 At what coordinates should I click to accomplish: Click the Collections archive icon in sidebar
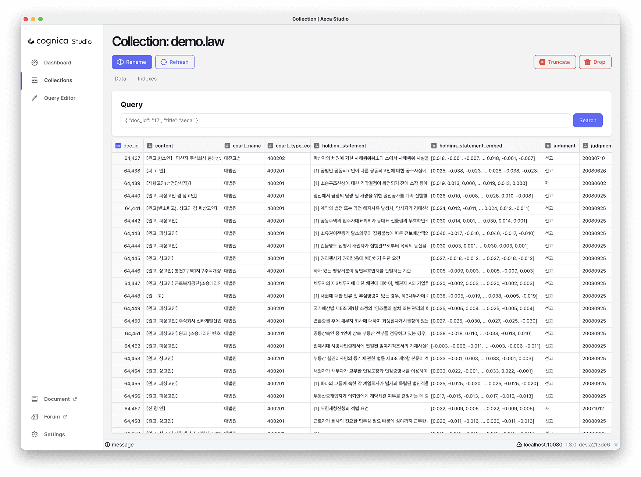35,80
